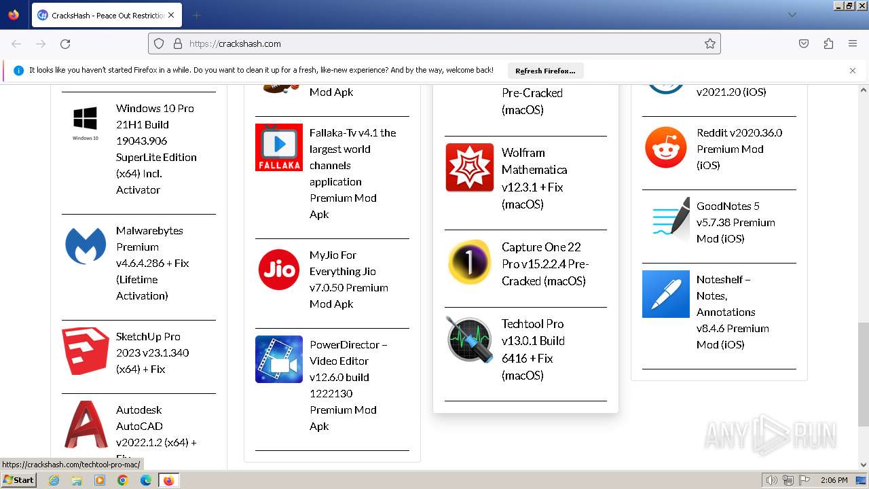
Task: Open the Malwarebytes icon thumbnail
Action: (x=86, y=246)
